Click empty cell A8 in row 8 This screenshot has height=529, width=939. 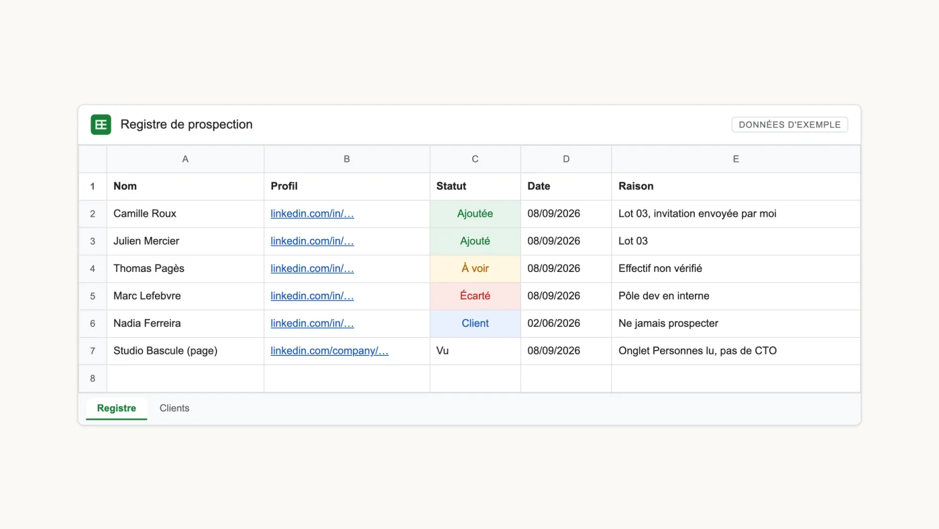pyautogui.click(x=185, y=379)
